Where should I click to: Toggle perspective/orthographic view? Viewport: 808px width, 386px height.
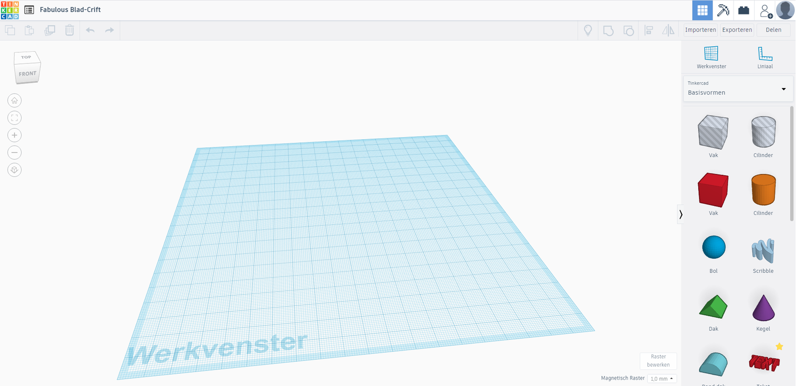coord(15,170)
